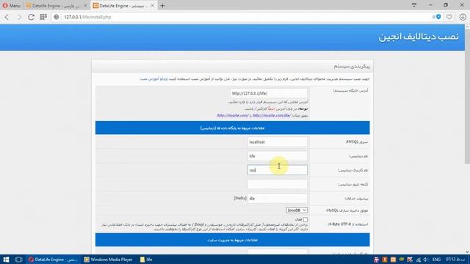
Task: Bookmark page with the heart icon
Action: tap(449, 17)
